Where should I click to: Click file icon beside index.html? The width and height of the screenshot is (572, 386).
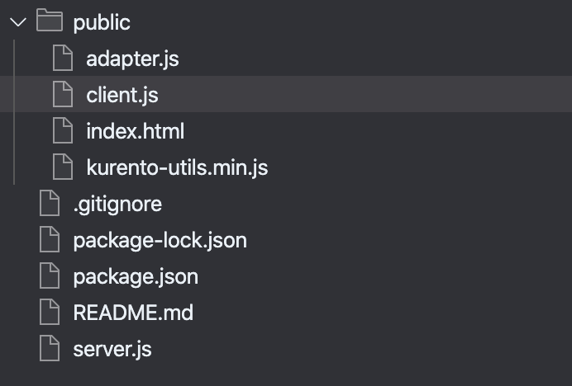point(63,130)
